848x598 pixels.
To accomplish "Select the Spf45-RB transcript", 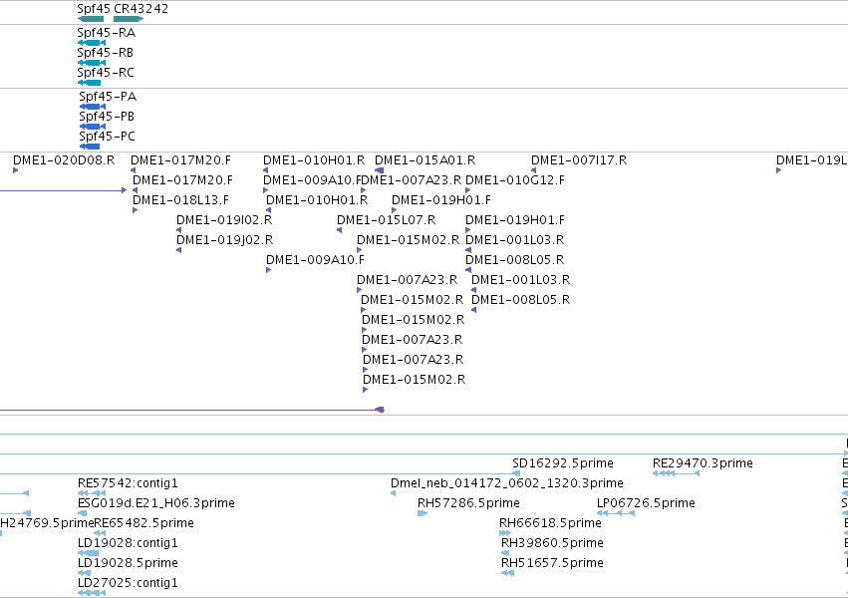I will point(92,63).
